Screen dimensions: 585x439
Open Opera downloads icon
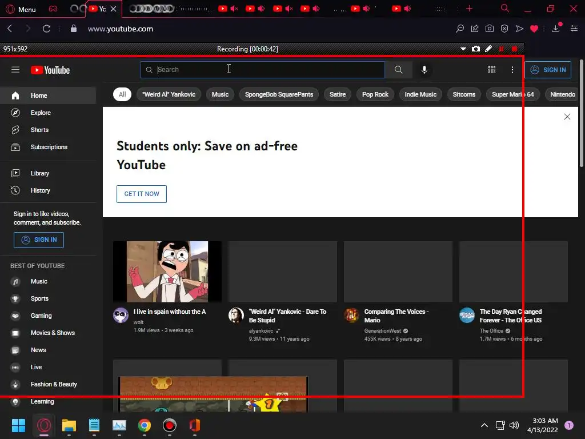tap(555, 29)
